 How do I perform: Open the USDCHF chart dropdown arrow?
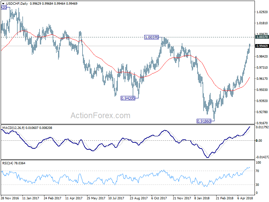[3, 4]
